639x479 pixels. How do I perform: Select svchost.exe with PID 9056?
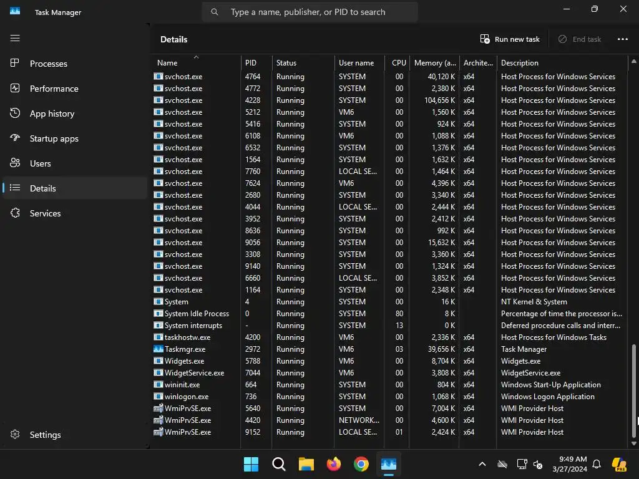389,243
